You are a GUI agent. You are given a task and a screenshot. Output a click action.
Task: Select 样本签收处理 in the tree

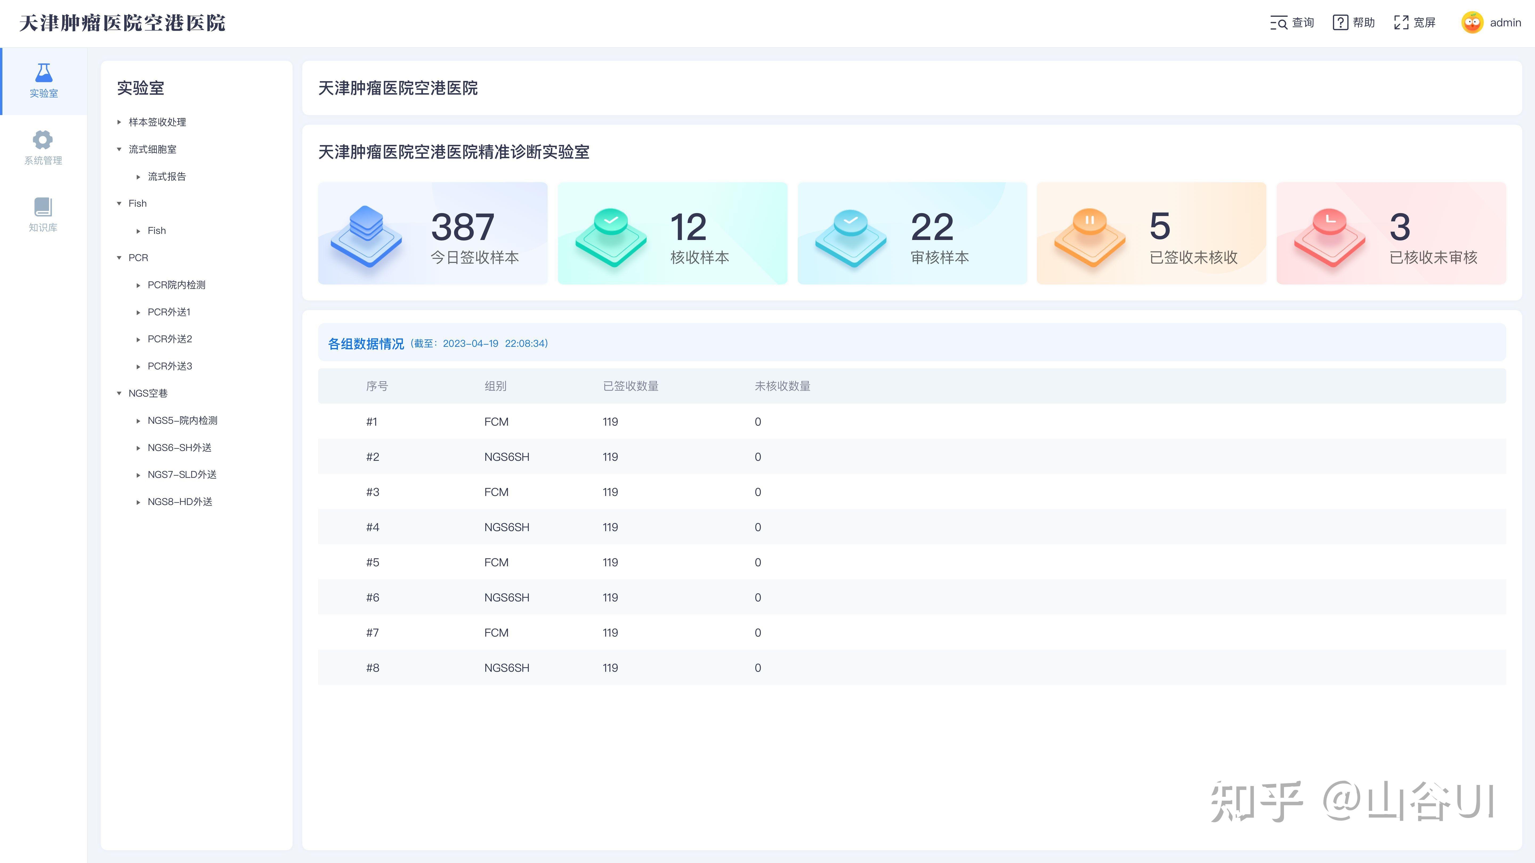(x=157, y=122)
